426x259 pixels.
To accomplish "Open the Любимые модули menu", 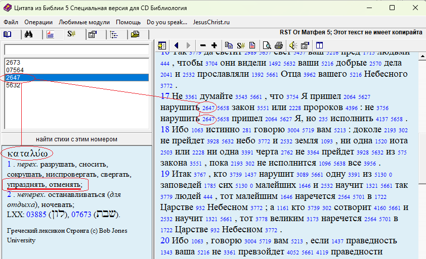I will coord(84,22).
